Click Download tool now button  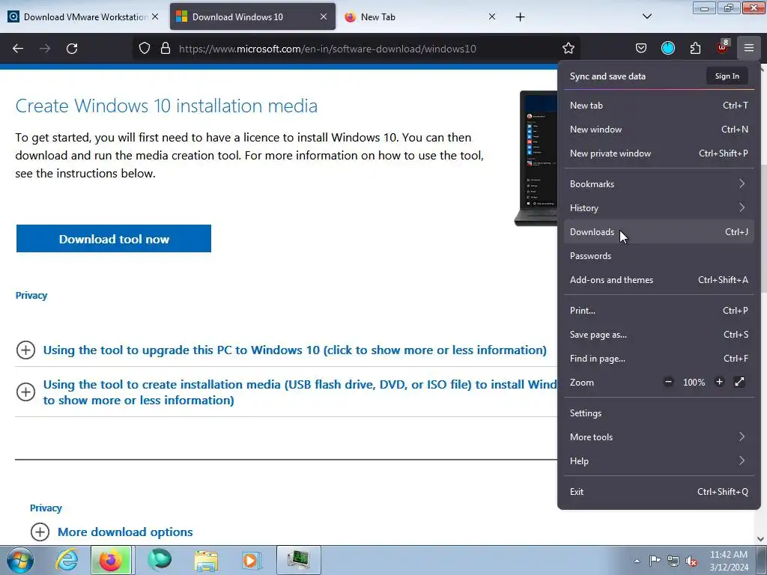(114, 239)
